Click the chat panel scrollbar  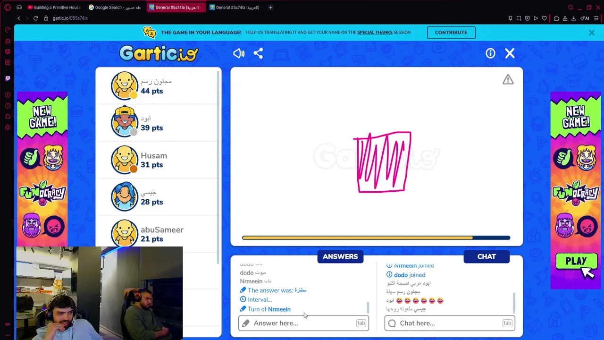point(514,302)
